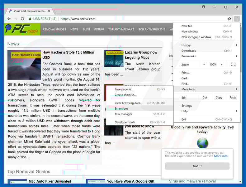Open Developer tools from submenu
Screen dimensions: 246x187
(x=140, y=122)
